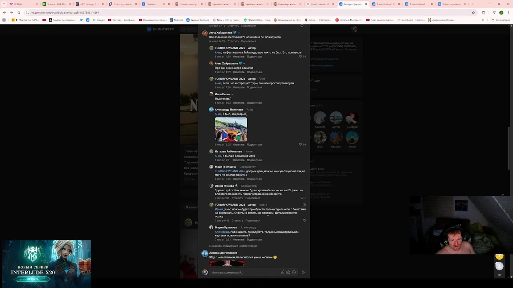513x288 pixels.
Task: Open Мария Куликова profile name
Action: click(226, 228)
